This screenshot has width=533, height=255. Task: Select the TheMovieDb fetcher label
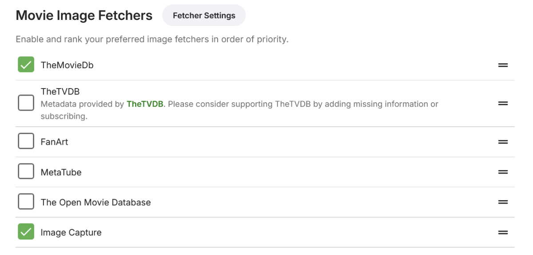pos(67,65)
